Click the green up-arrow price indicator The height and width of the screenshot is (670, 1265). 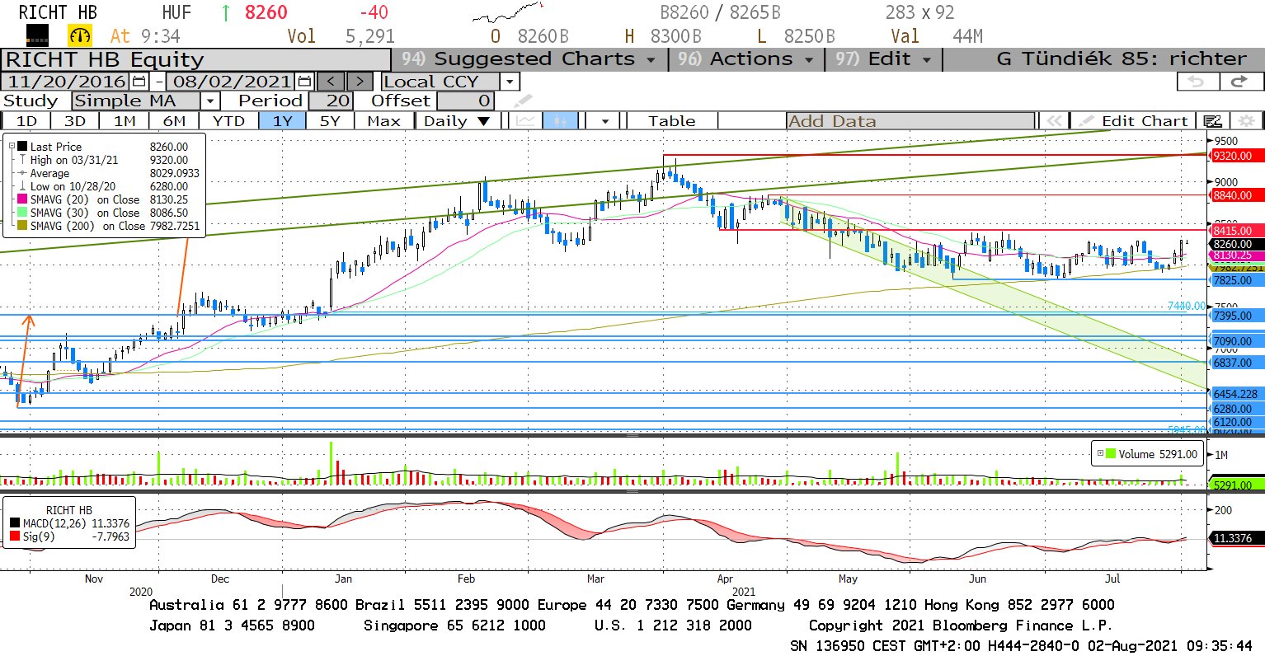[225, 12]
